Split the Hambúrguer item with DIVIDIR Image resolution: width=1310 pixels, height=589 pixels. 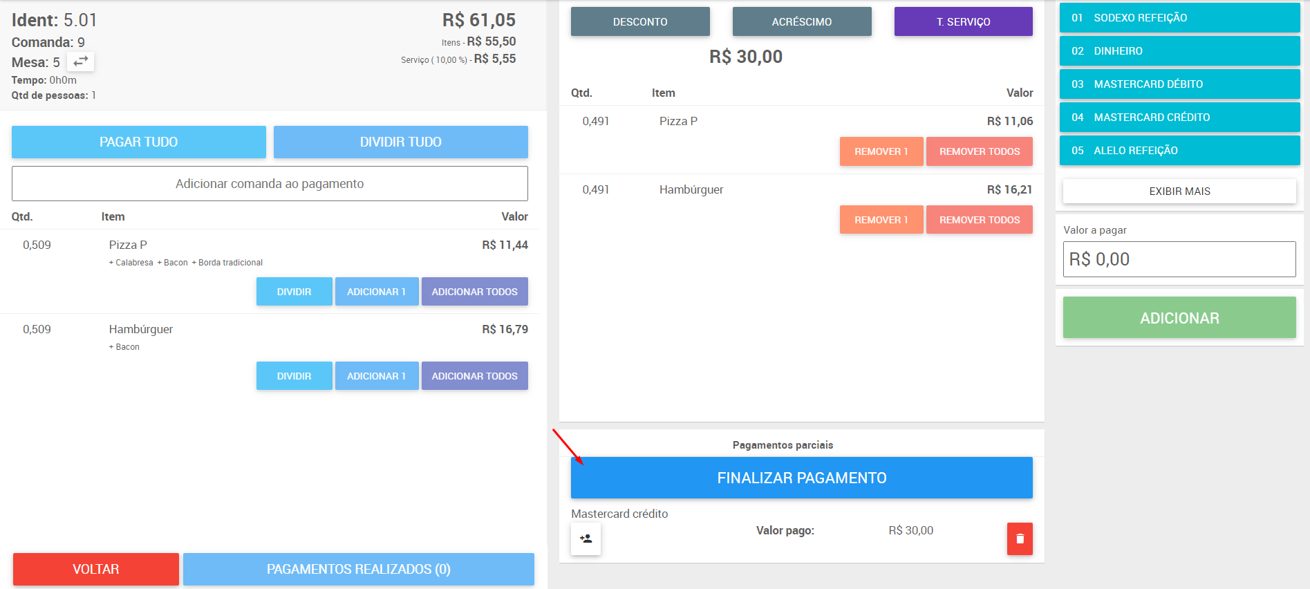pos(294,376)
